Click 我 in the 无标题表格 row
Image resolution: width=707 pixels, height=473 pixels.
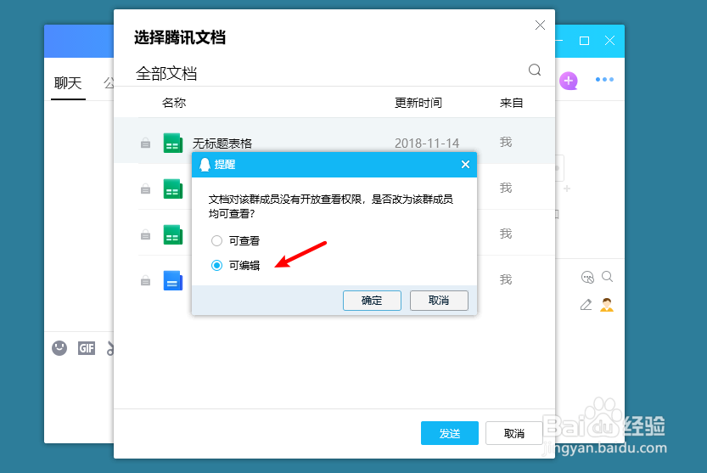[506, 142]
